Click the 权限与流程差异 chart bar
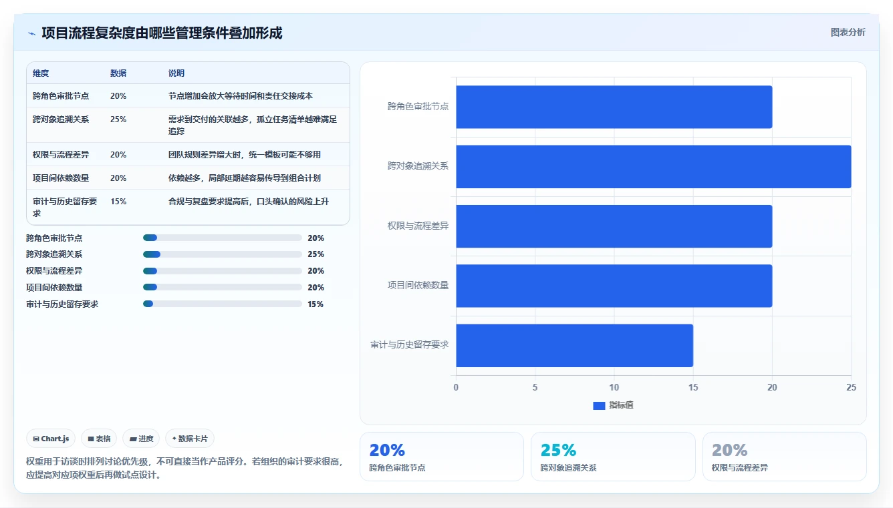Image resolution: width=893 pixels, height=508 pixels. [614, 226]
